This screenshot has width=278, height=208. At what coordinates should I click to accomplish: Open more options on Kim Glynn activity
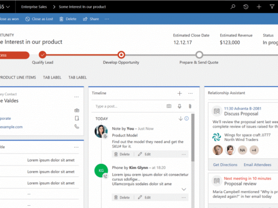pyautogui.click(x=184, y=198)
